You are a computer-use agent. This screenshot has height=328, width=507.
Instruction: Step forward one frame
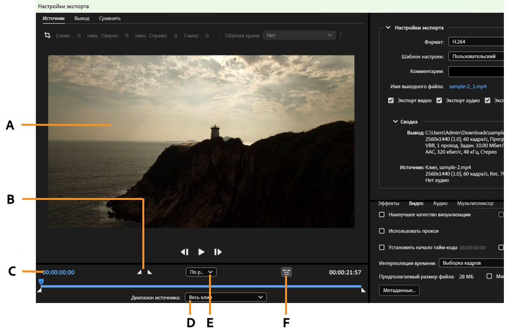click(x=218, y=252)
